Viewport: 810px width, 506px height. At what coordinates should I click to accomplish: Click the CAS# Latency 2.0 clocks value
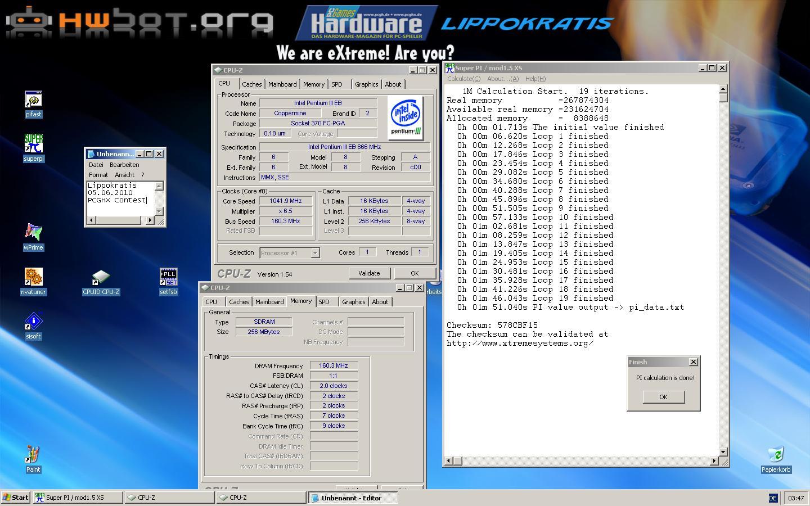pyautogui.click(x=334, y=386)
